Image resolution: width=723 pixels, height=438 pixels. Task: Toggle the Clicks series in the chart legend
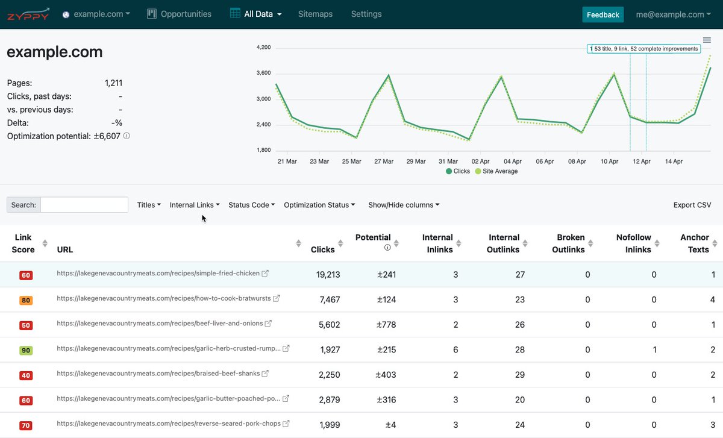pos(458,171)
